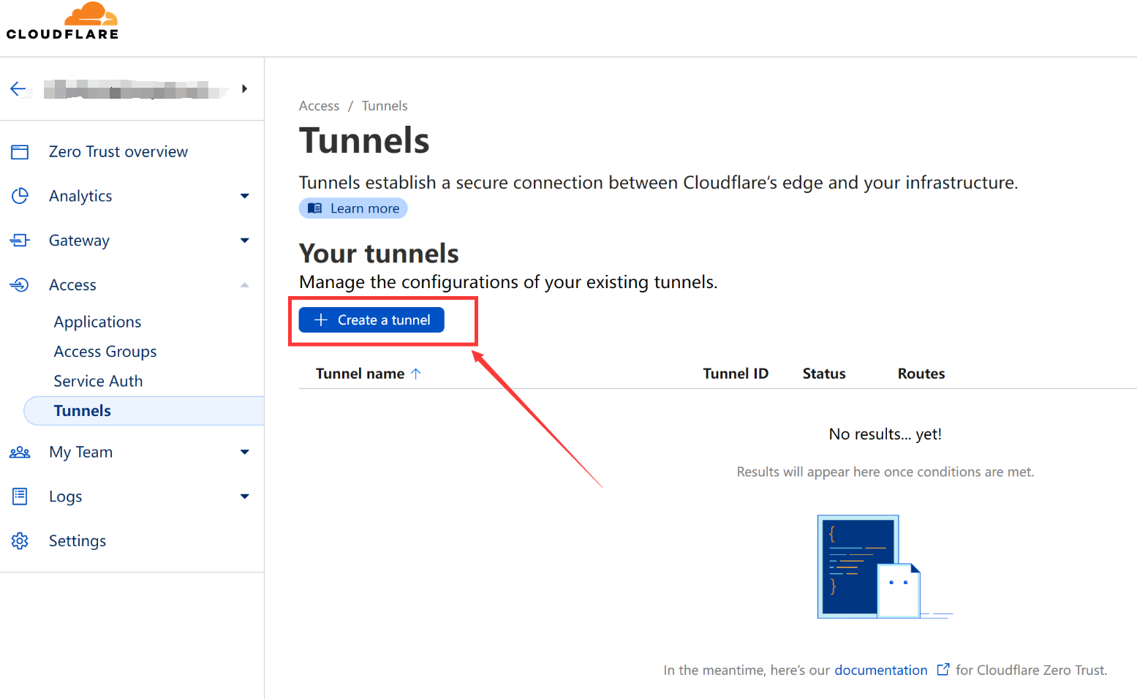Expand the Logs section arrow
Image resolution: width=1137 pixels, height=699 pixels.
point(245,496)
